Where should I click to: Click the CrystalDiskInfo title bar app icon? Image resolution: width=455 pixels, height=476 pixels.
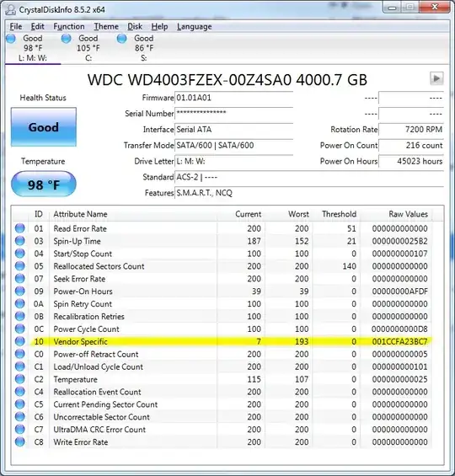click(11, 10)
